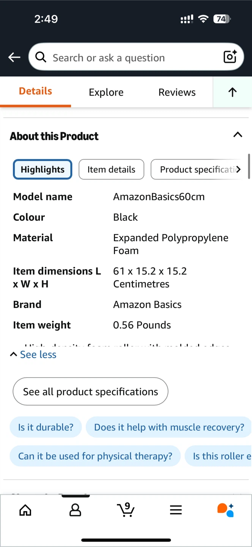Go to Home via house icon
Image resolution: width=252 pixels, height=547 pixels.
[x=25, y=510]
